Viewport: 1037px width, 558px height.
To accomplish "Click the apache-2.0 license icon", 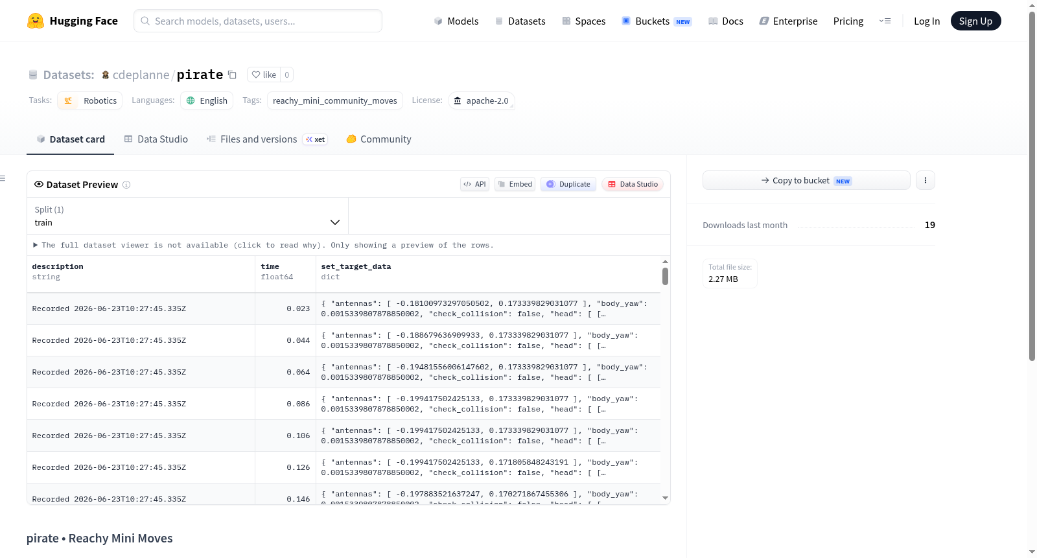I will click(458, 100).
